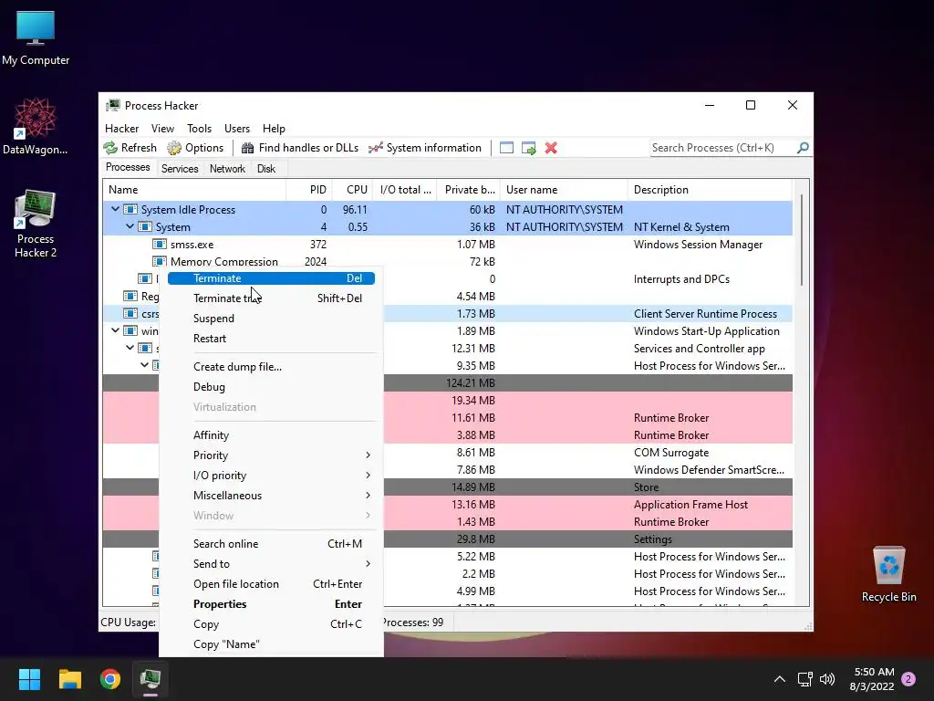Collapse the System Idle Process tree
Image resolution: width=934 pixels, height=701 pixels.
click(115, 209)
